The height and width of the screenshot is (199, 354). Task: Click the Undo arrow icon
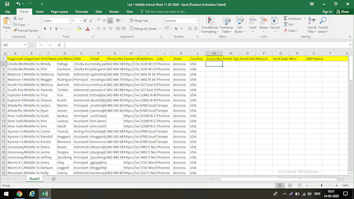click(18, 4)
